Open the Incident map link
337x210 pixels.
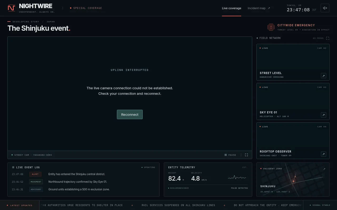pyautogui.click(x=259, y=8)
